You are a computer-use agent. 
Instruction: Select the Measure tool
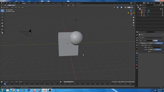(2, 32)
